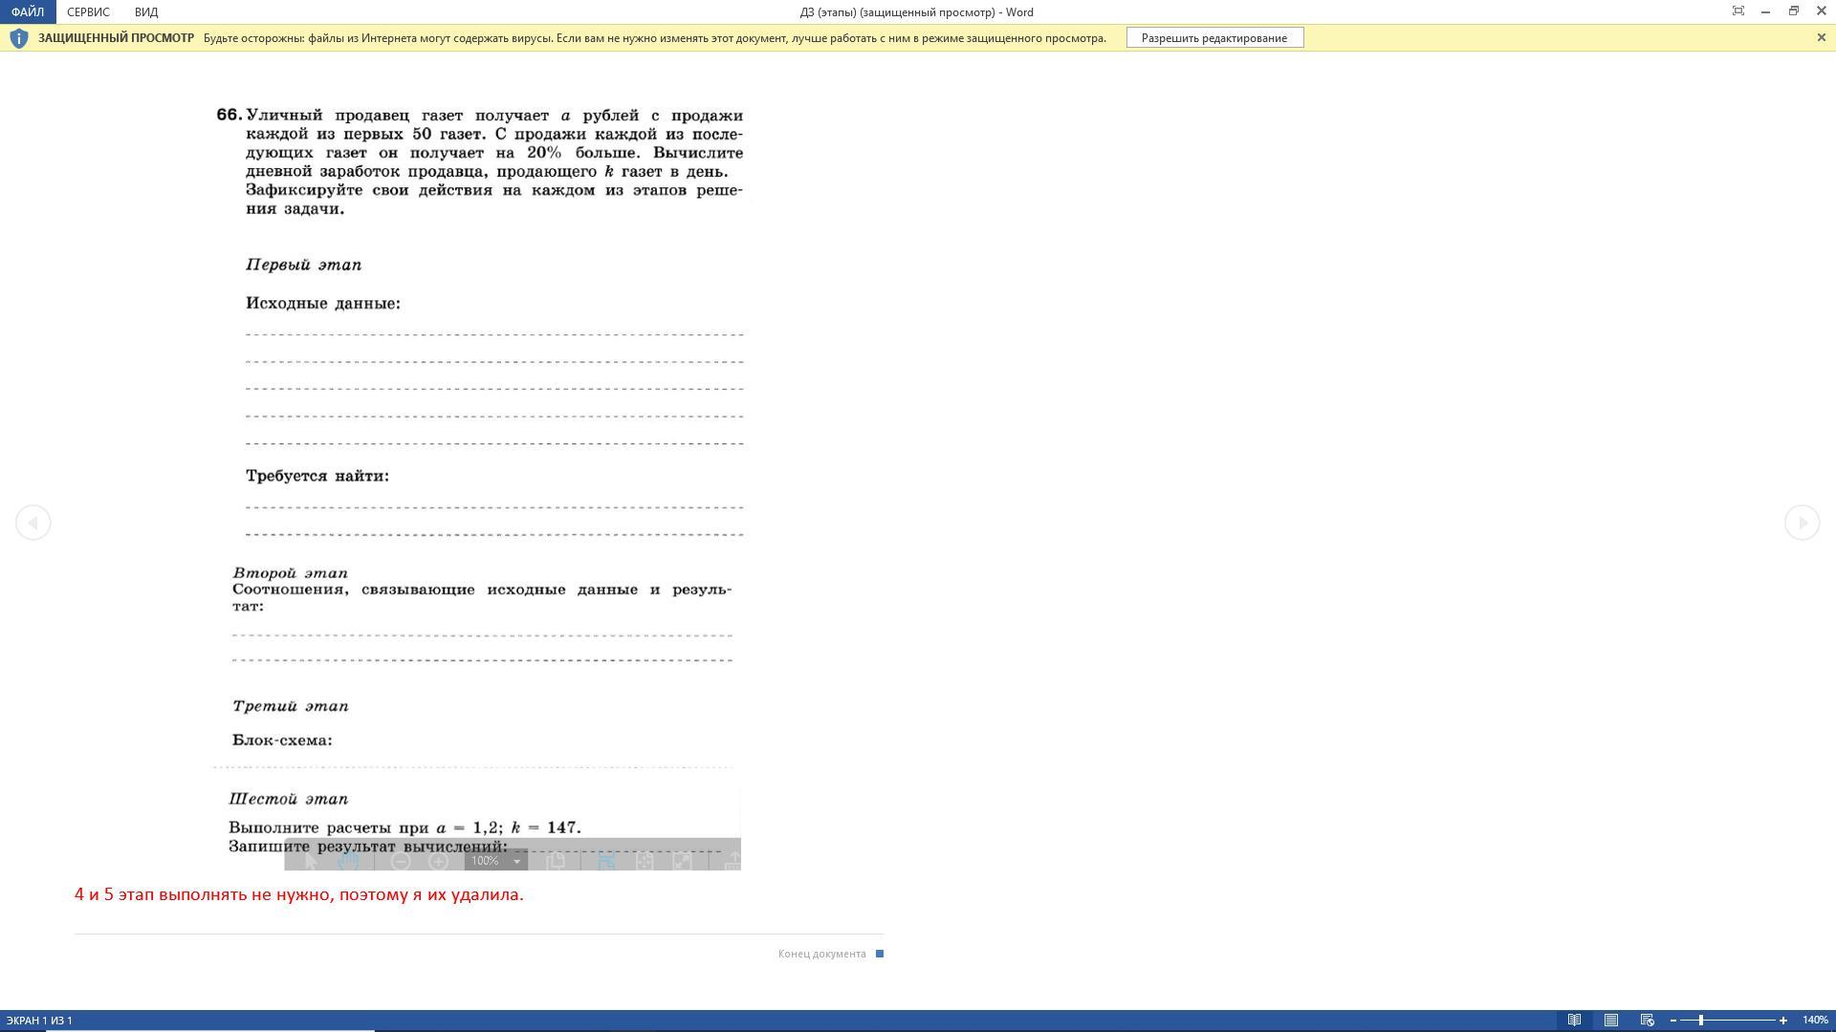Click Разрешить редактирование button
This screenshot has height=1032, width=1836.
pos(1213,38)
